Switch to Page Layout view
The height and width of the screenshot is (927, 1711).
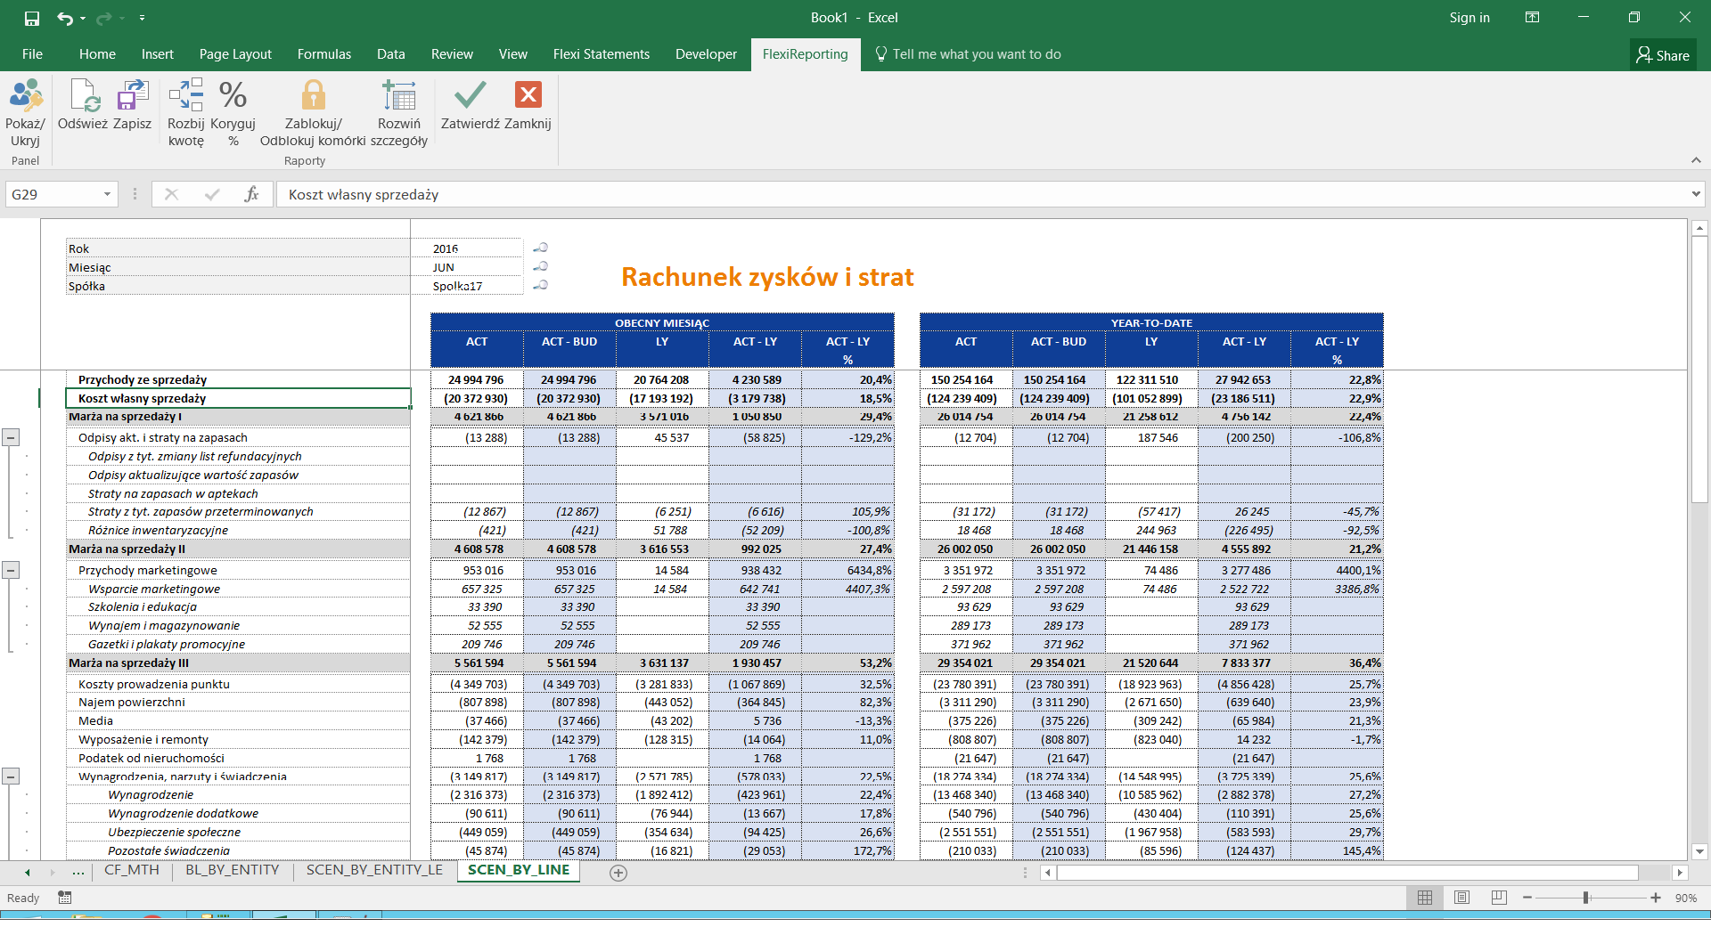coord(1461,898)
